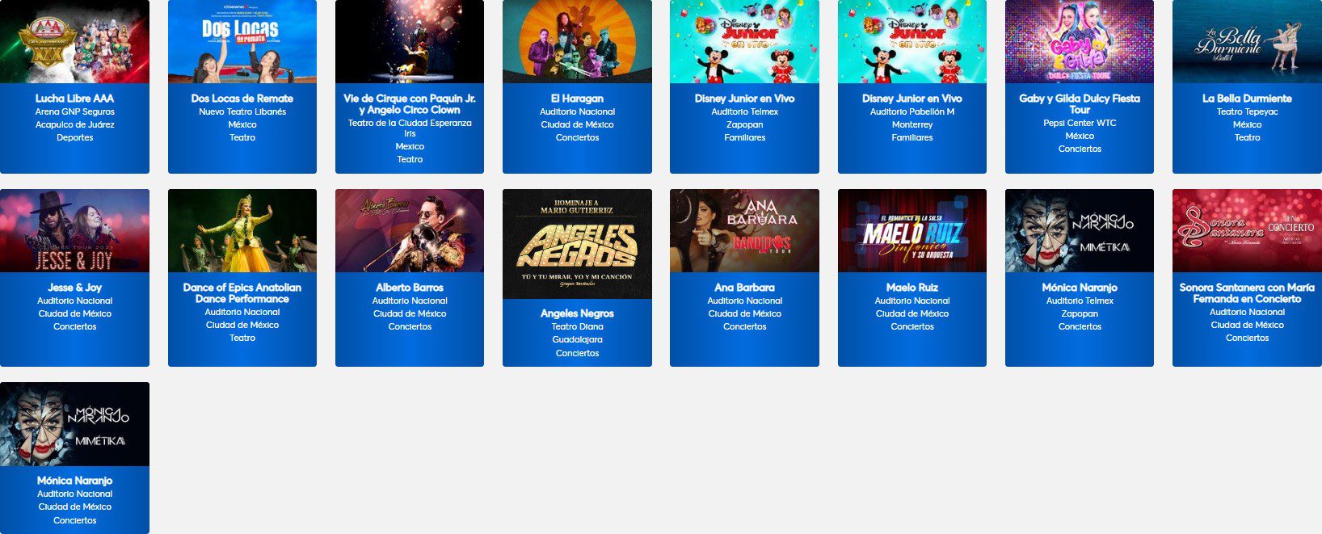Click the Sonora Santanera red concert poster
The width and height of the screenshot is (1322, 534).
coord(1247,230)
